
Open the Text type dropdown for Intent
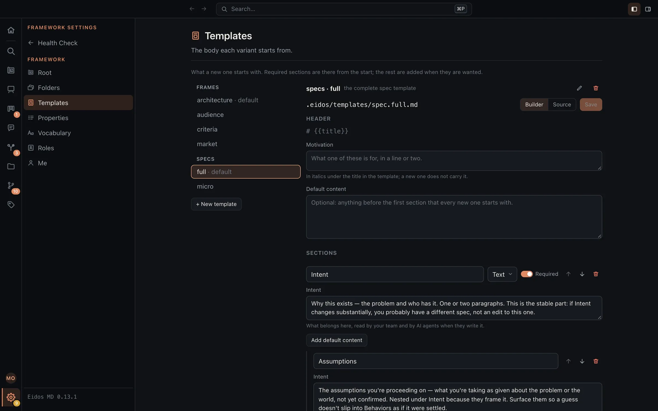coord(502,274)
